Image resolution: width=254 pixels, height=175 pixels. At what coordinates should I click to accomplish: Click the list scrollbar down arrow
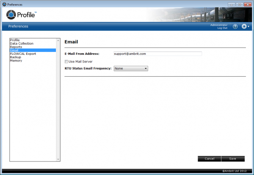point(58,159)
